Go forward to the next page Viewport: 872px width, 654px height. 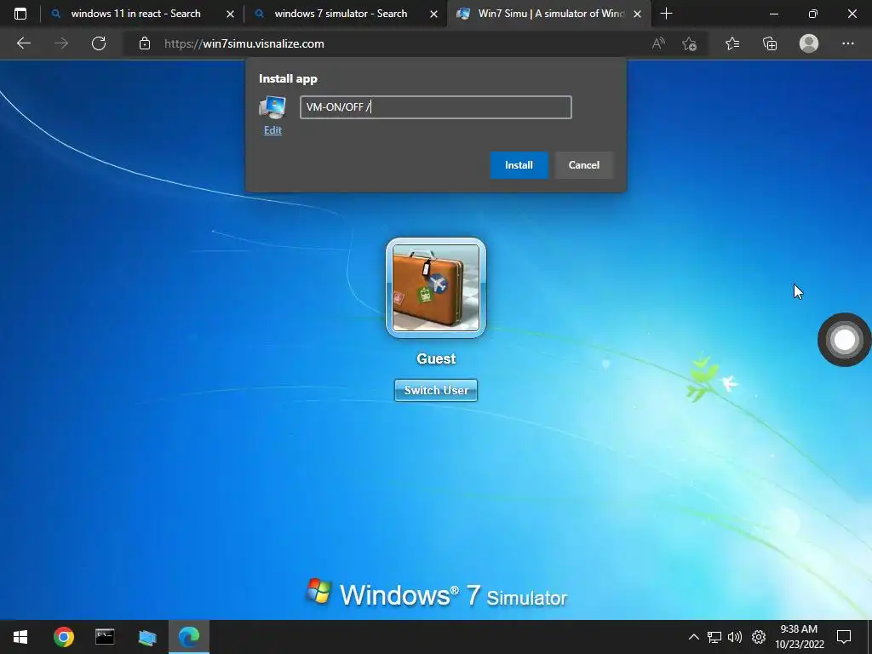click(61, 43)
